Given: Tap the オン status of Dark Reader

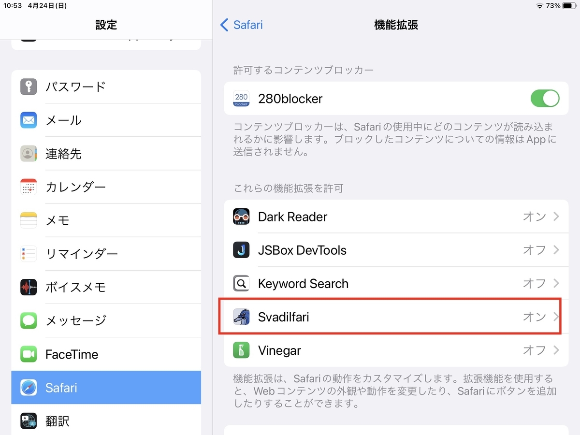Looking at the screenshot, I should [x=534, y=217].
